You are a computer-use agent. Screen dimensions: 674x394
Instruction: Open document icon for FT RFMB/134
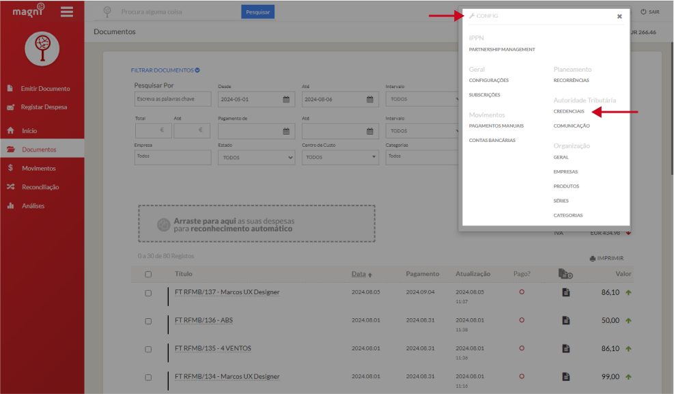point(566,376)
